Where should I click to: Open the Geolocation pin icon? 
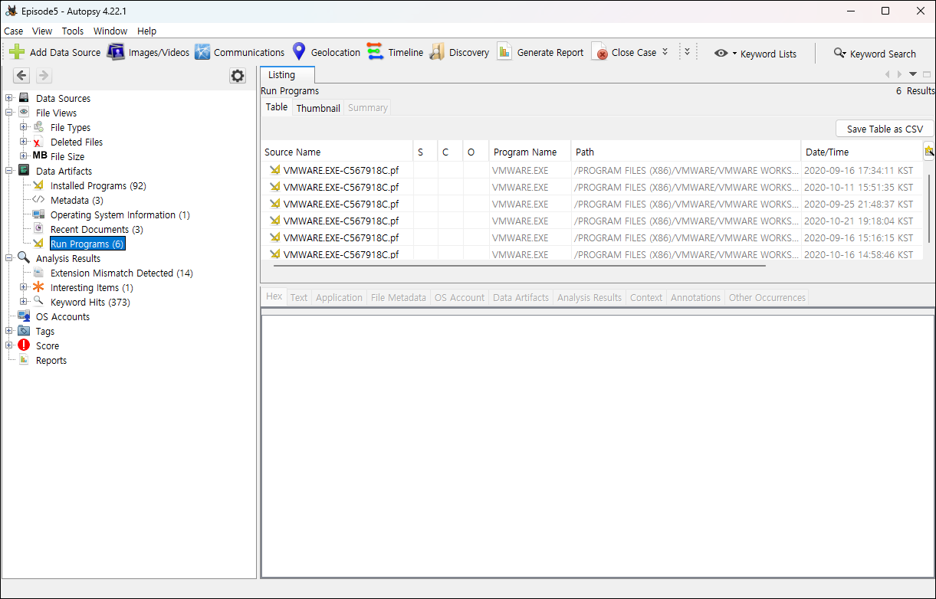(x=299, y=52)
